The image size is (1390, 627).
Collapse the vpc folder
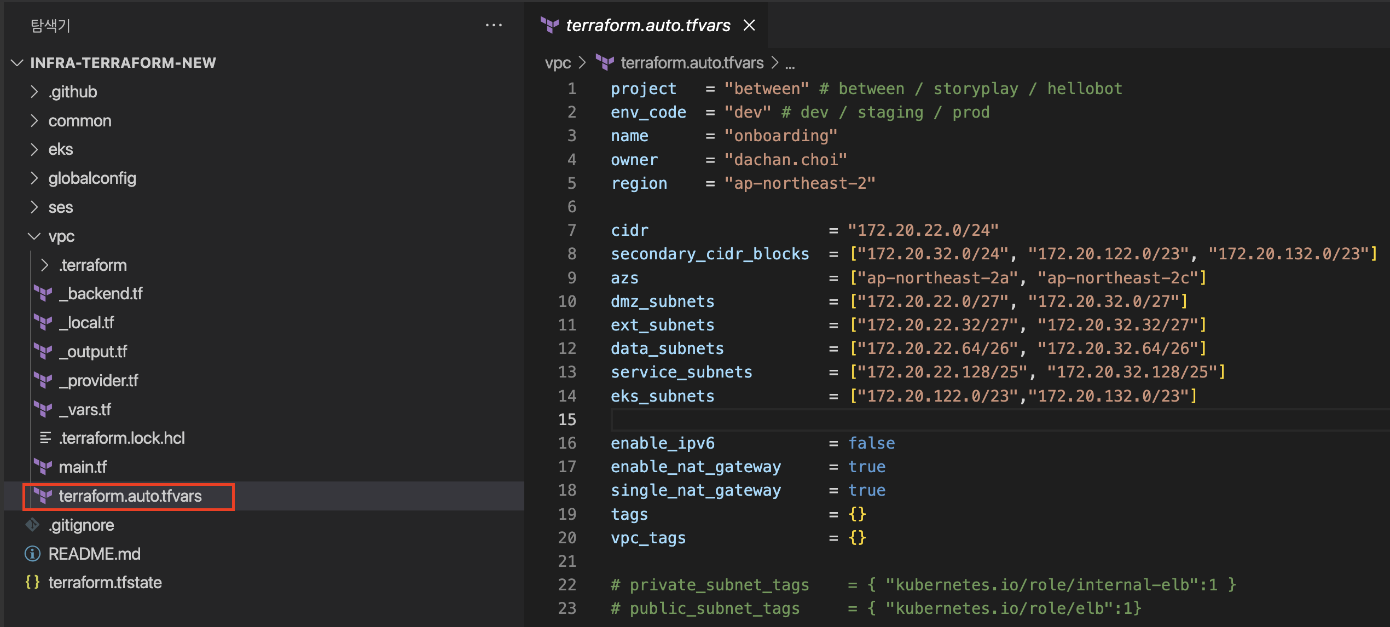point(34,236)
